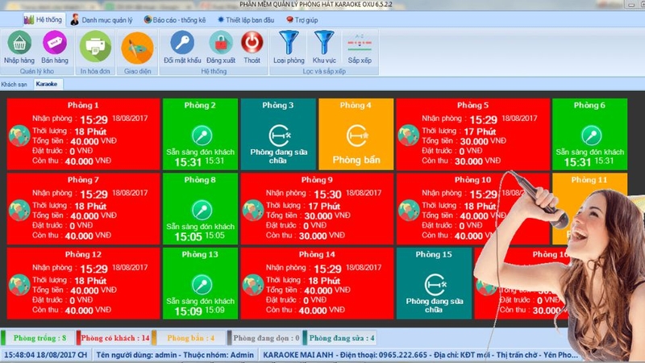
Task: Open Báo cáo - thống kê tab
Action: tap(174, 19)
